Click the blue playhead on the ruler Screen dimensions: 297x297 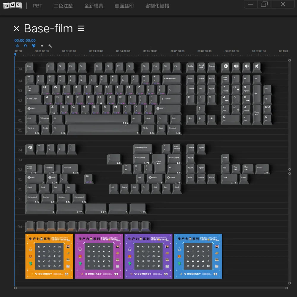tap(15, 54)
